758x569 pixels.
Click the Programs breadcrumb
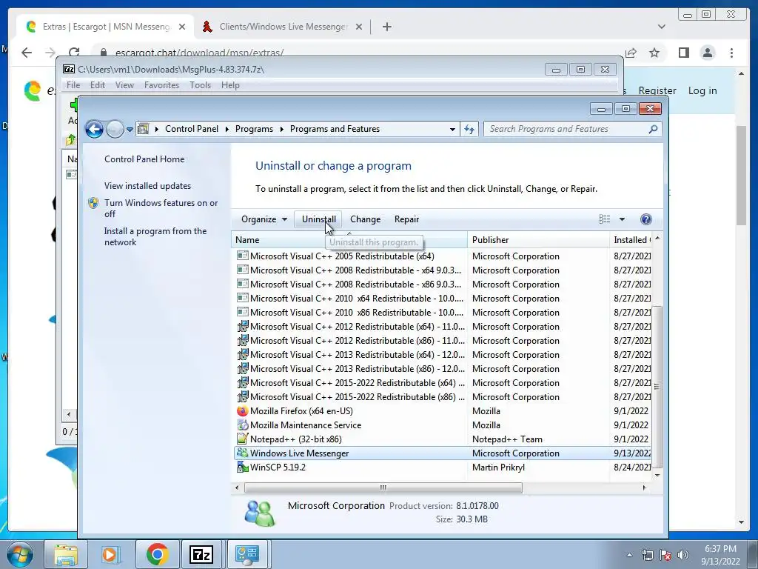(x=254, y=129)
